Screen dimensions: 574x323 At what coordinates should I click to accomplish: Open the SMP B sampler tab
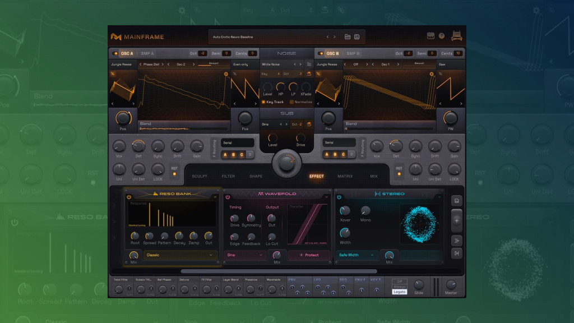pyautogui.click(x=353, y=53)
